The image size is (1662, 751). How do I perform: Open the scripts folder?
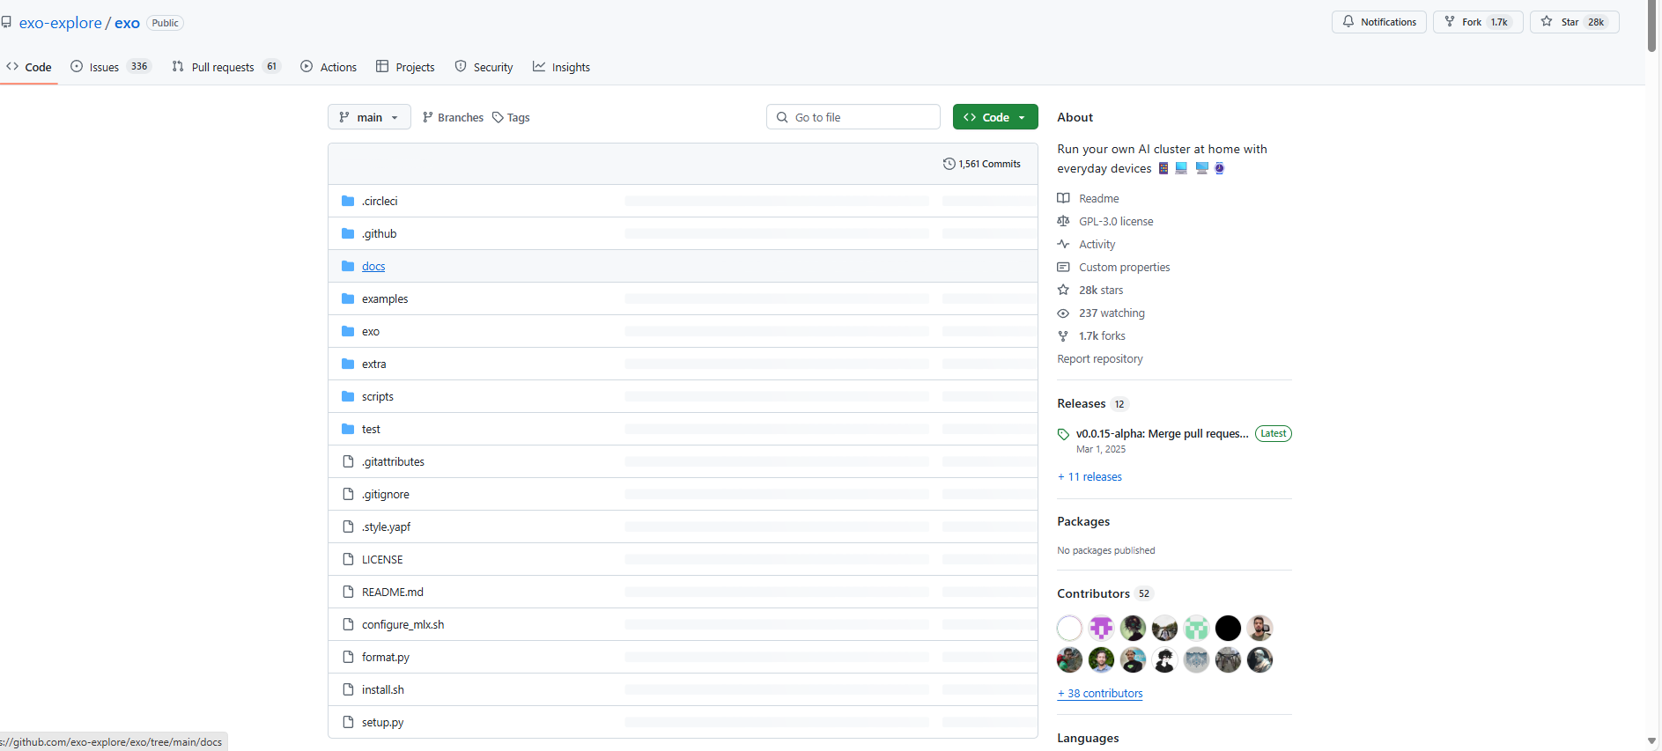tap(378, 396)
